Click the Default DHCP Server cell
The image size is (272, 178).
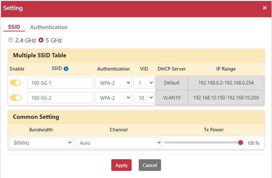click(172, 83)
